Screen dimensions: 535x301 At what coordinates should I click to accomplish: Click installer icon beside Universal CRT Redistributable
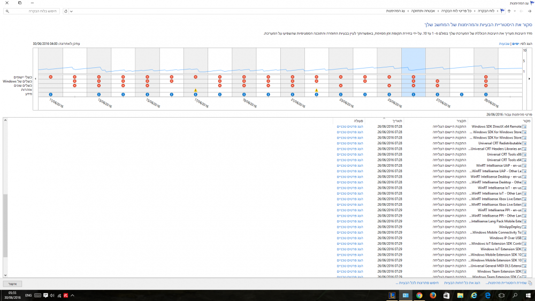pos(524,143)
